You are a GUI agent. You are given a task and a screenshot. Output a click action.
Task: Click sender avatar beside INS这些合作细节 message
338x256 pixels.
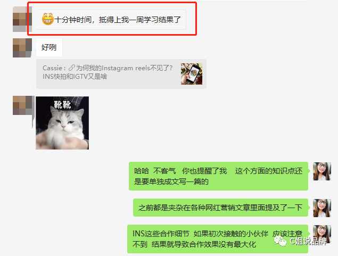[x=321, y=234]
